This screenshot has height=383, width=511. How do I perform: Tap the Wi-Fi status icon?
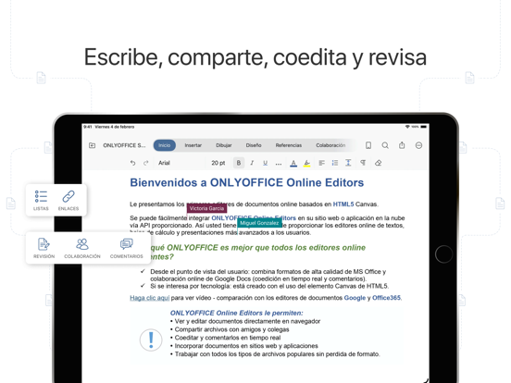407,127
